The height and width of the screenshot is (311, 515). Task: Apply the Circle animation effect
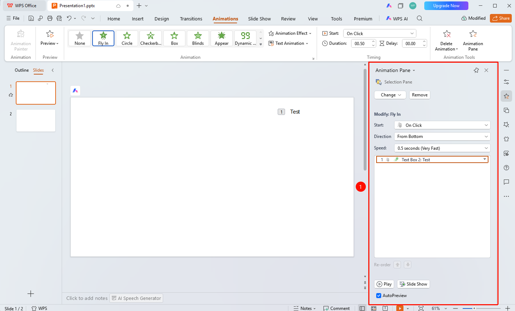point(127,38)
